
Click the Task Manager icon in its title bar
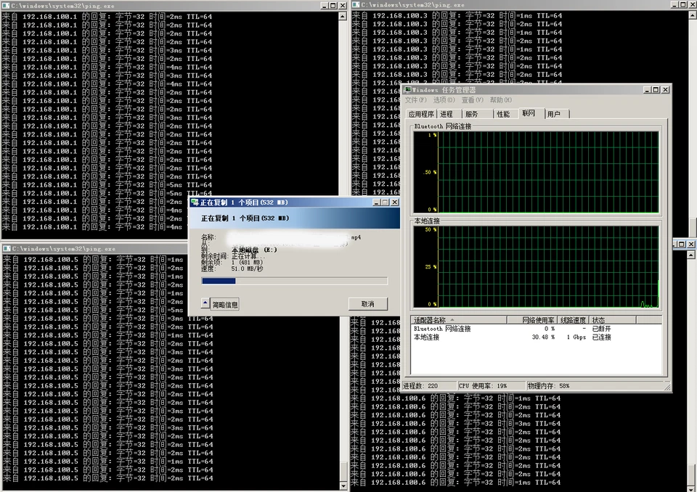(x=407, y=90)
